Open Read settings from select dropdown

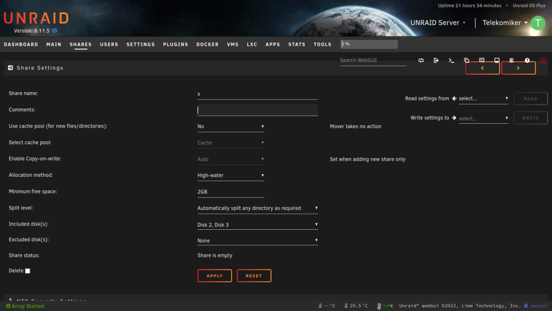[x=484, y=99]
